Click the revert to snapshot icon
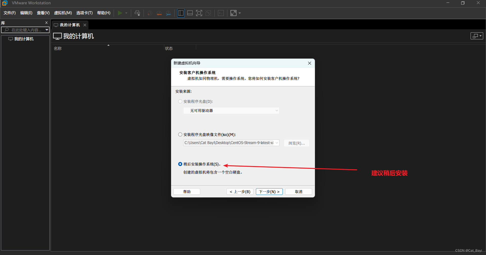486x255 pixels. pos(159,13)
